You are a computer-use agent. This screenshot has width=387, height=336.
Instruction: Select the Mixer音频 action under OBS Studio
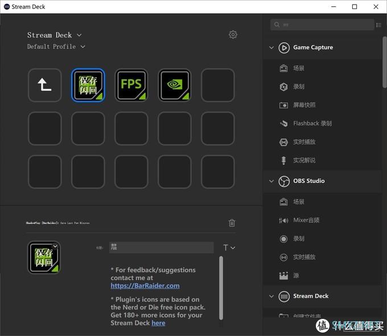306,220
